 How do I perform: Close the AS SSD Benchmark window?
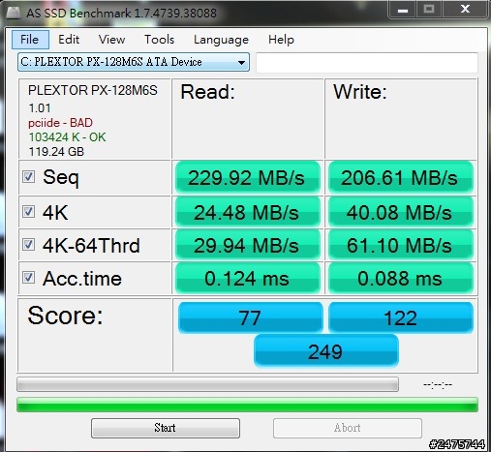465,10
